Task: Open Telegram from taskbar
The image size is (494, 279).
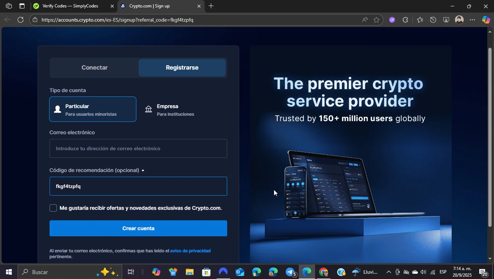Action: (290, 272)
